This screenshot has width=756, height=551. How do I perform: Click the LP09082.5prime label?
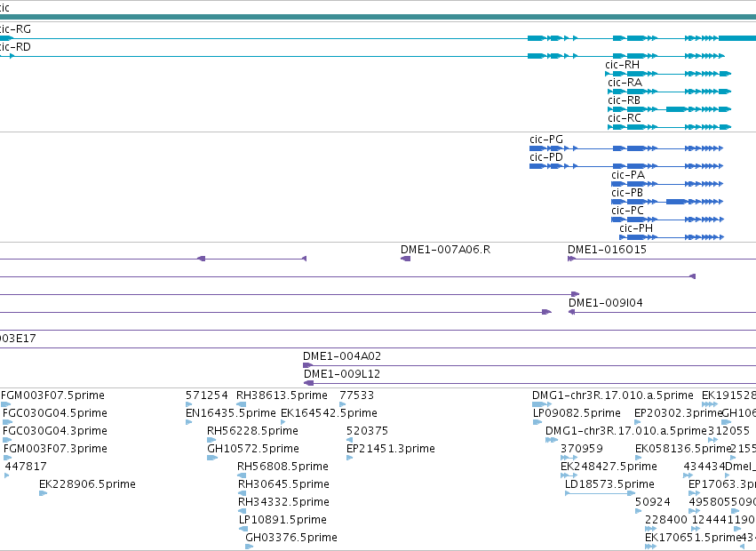coord(577,413)
